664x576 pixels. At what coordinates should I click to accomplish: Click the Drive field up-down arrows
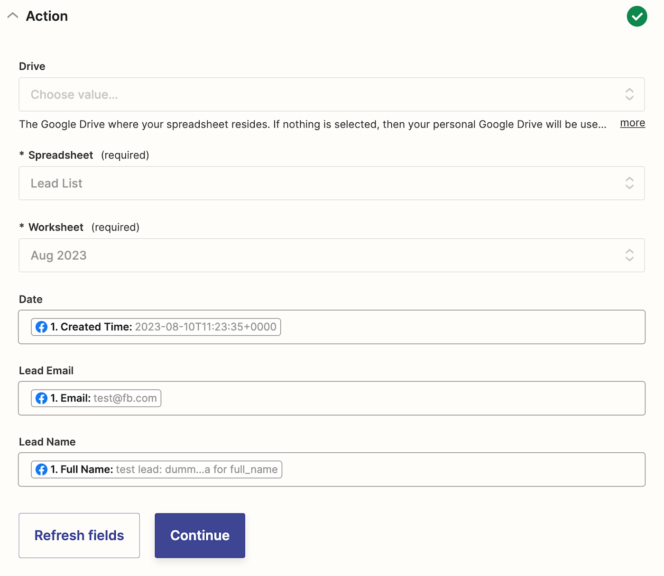coord(629,94)
